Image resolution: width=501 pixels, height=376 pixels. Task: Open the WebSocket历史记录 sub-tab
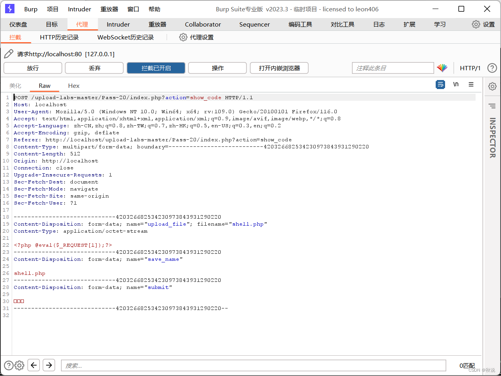[x=126, y=37]
